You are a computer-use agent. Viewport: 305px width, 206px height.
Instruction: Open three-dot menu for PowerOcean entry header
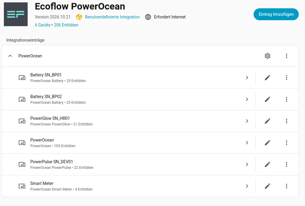coord(287,56)
